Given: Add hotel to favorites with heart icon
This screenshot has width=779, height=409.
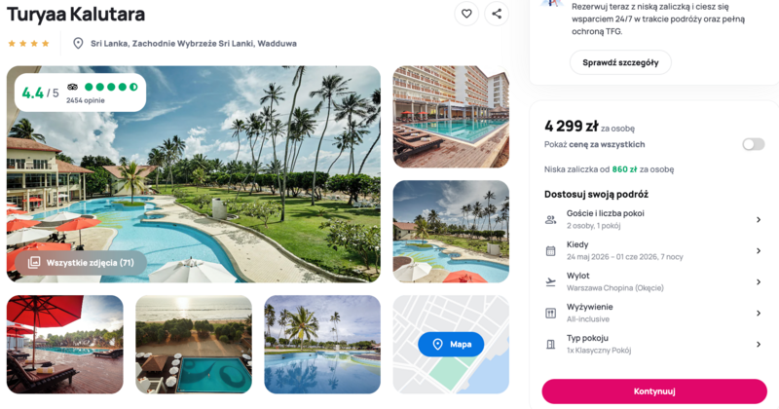Looking at the screenshot, I should [x=466, y=14].
